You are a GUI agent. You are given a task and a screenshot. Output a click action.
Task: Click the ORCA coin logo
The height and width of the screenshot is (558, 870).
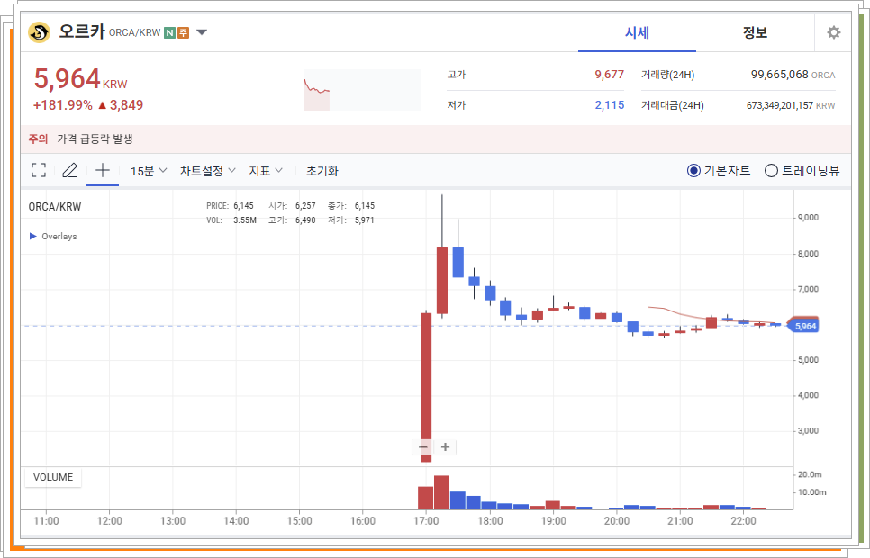38,31
